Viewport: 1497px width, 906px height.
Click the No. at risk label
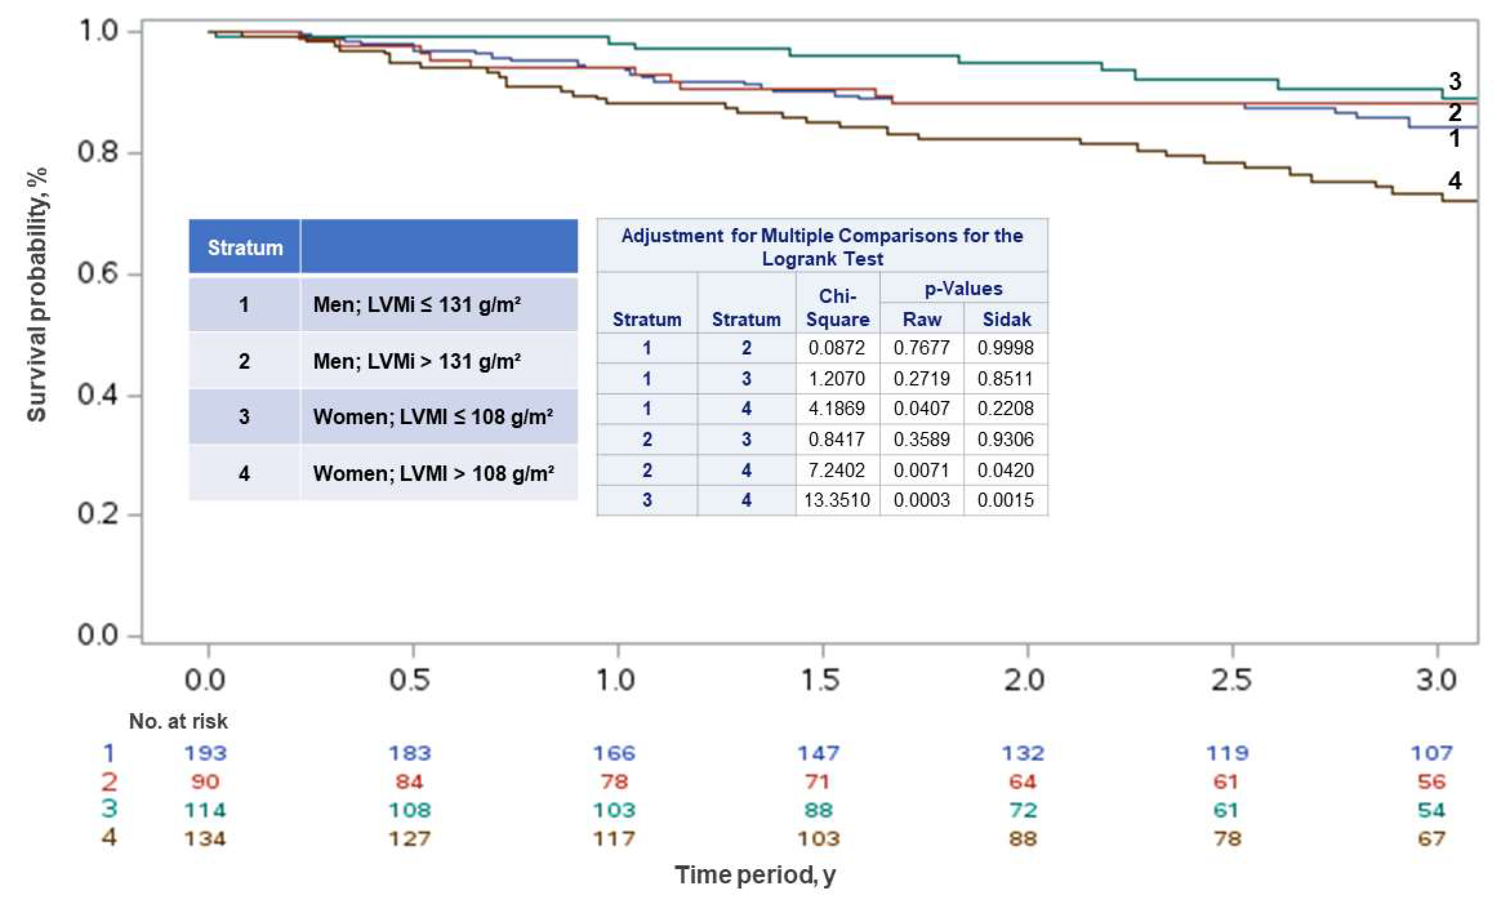(x=178, y=721)
